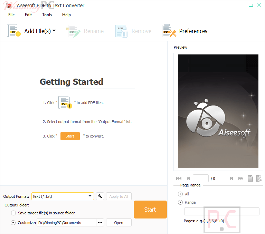Click the Preferences label in toolbar
The width and height of the screenshot is (265, 234).
(x=193, y=31)
